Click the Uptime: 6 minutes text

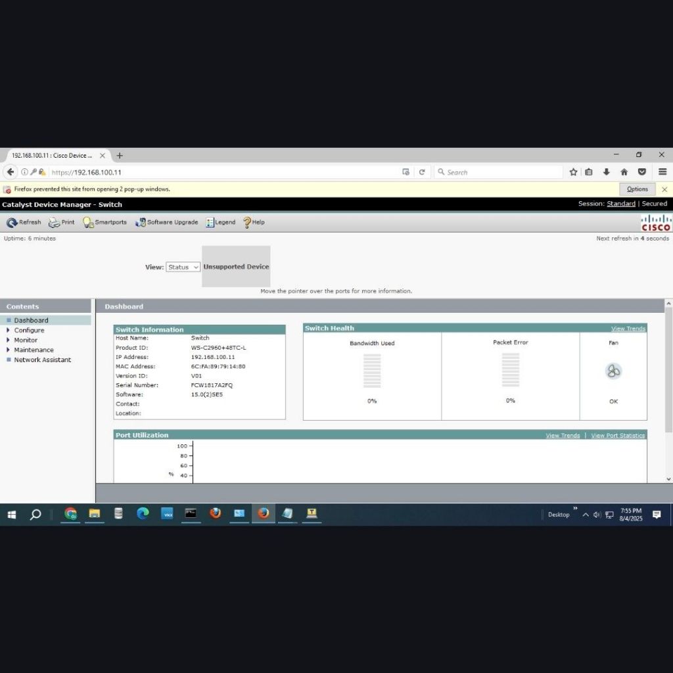tap(30, 238)
